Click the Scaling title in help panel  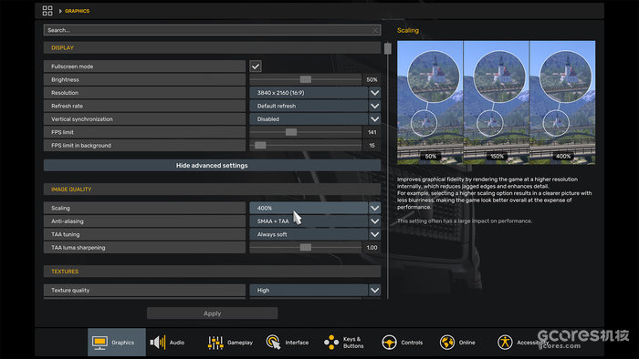(408, 30)
